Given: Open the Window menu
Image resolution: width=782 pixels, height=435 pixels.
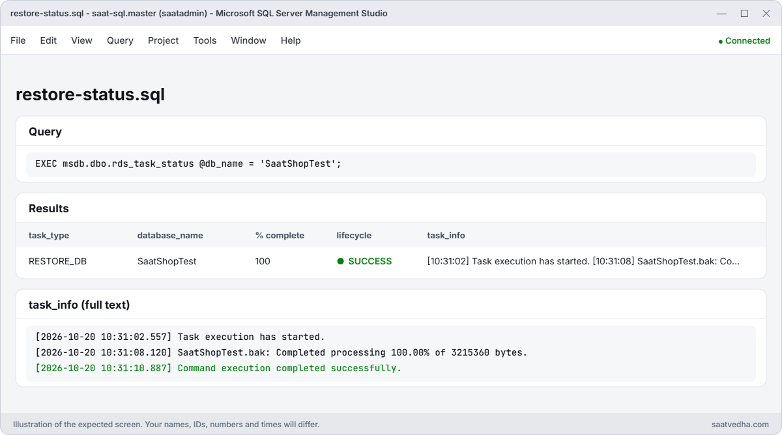Looking at the screenshot, I should click(x=248, y=40).
